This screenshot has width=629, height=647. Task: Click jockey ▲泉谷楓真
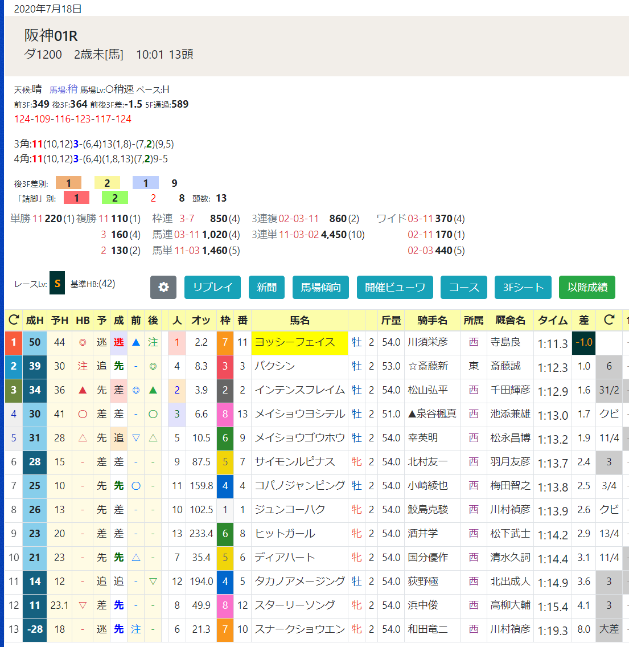(x=432, y=414)
